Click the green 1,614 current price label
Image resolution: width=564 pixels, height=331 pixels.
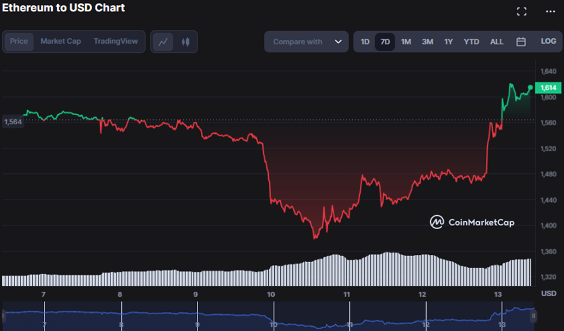[548, 88]
